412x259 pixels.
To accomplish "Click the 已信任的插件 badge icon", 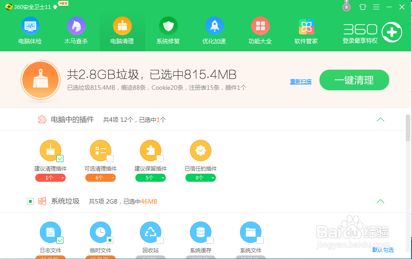I will point(201,150).
